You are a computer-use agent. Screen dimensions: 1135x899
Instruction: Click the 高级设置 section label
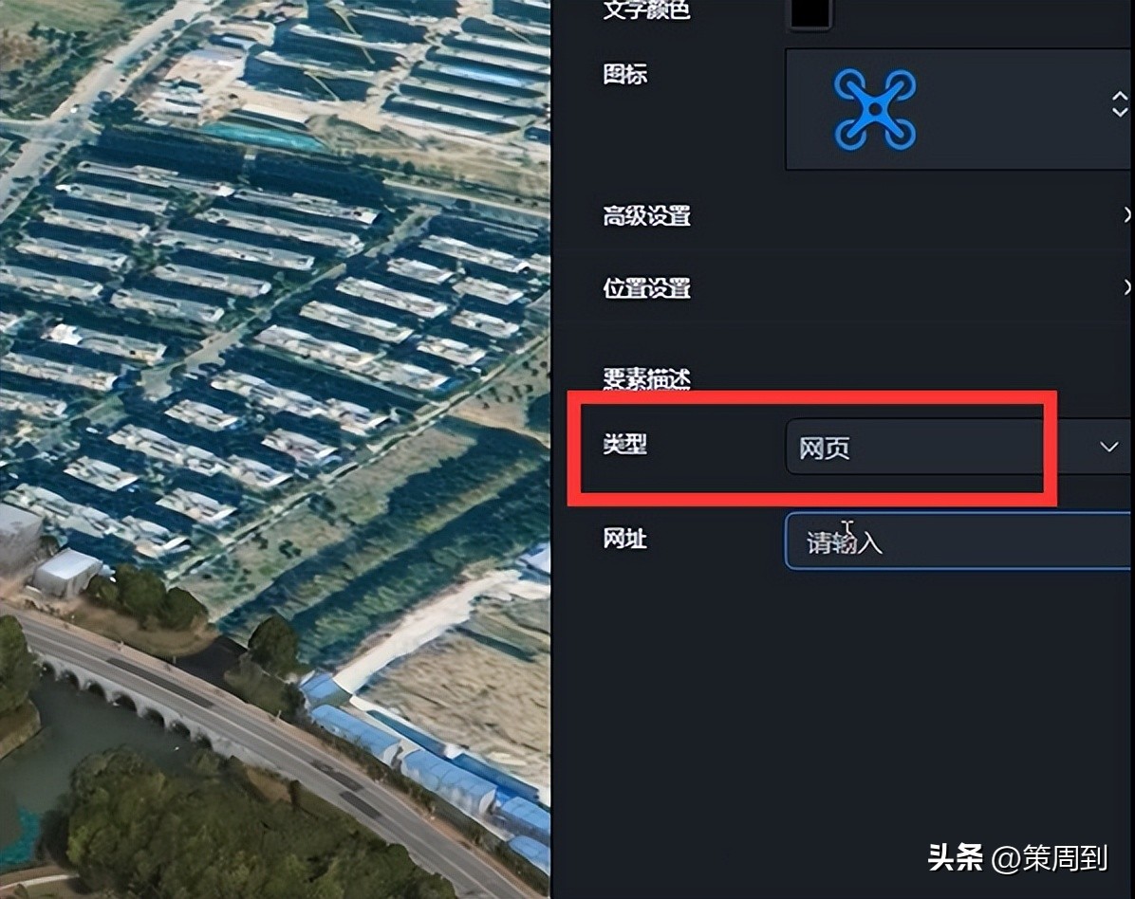[646, 215]
